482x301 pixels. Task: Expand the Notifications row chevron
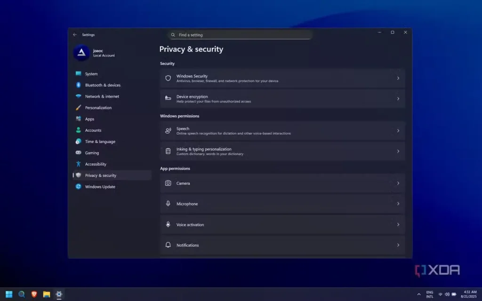tap(398, 245)
